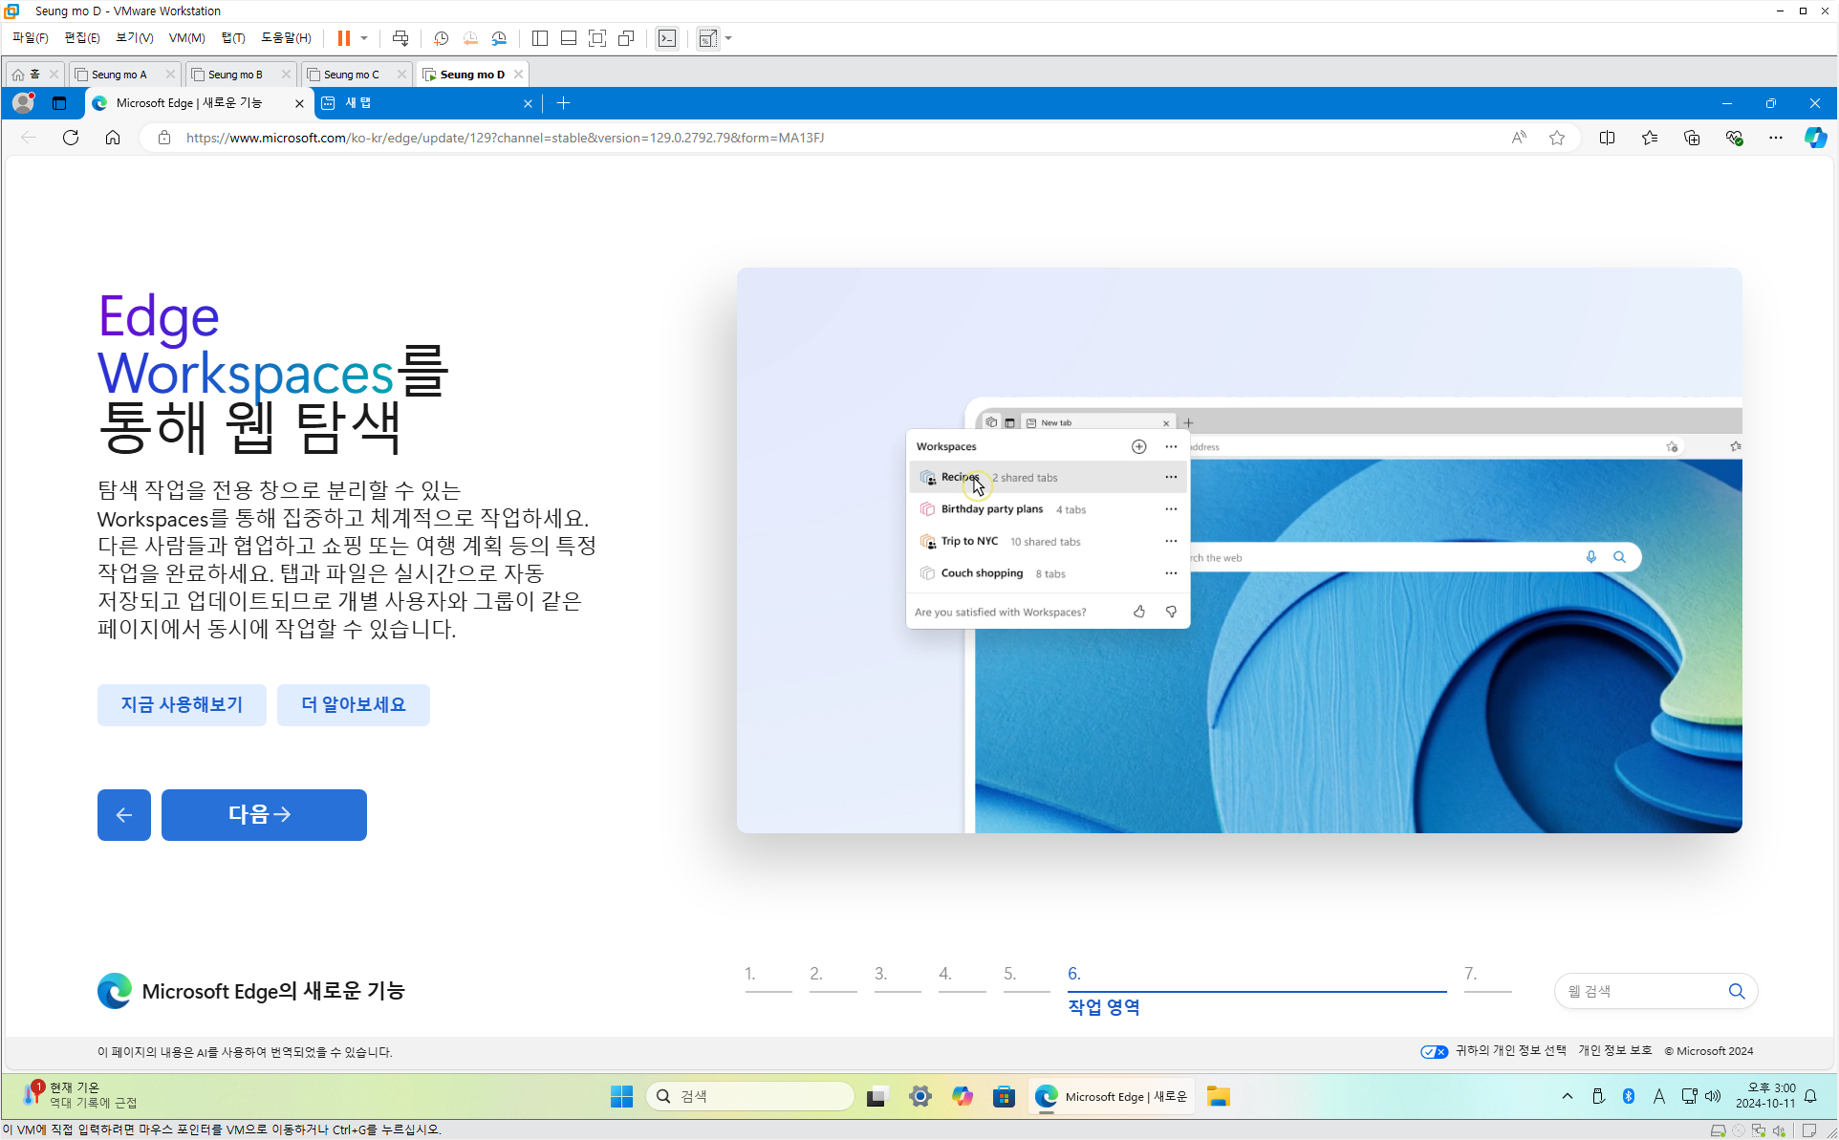
Task: Take VMware snapshot clock icon
Action: point(441,38)
